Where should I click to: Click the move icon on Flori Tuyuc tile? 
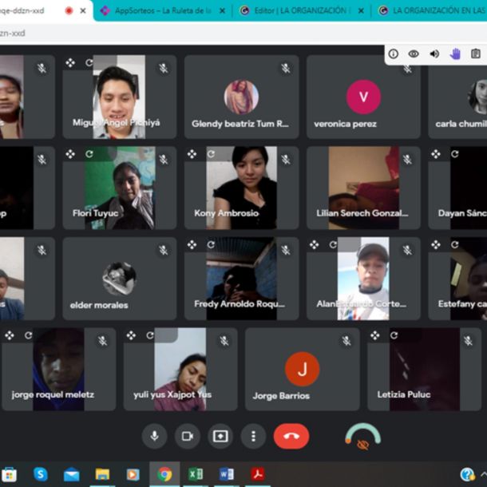[x=70, y=154]
